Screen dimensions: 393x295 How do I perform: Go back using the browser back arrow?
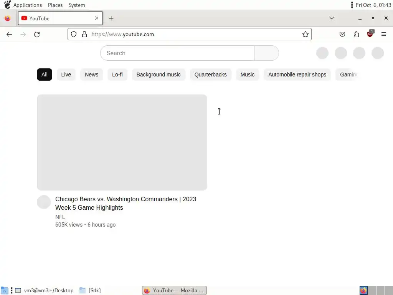[x=9, y=34]
